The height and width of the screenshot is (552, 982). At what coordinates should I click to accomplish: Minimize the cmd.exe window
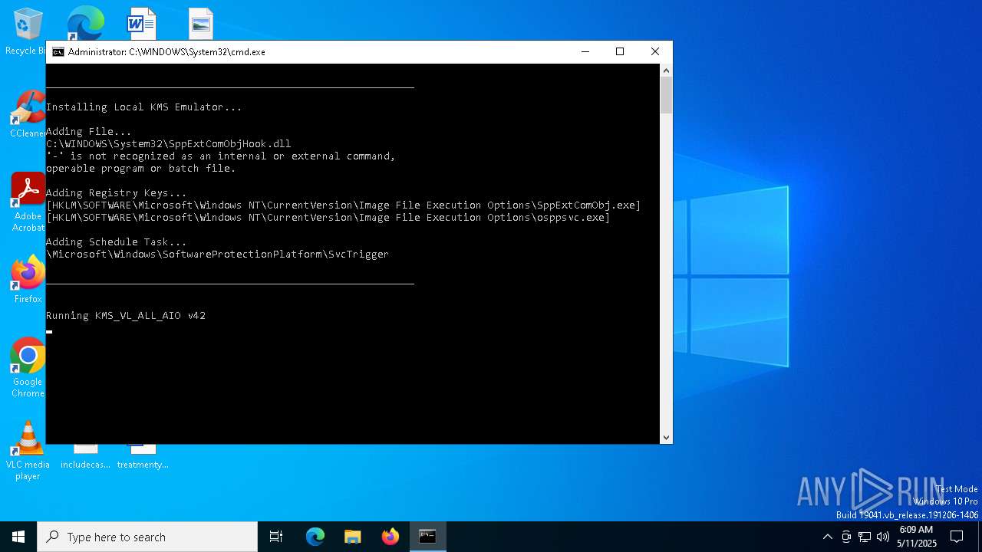[585, 52]
